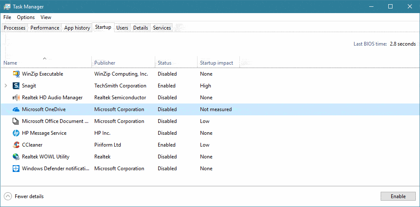The width and height of the screenshot is (420, 207).
Task: Open the Options menu
Action: tap(26, 17)
